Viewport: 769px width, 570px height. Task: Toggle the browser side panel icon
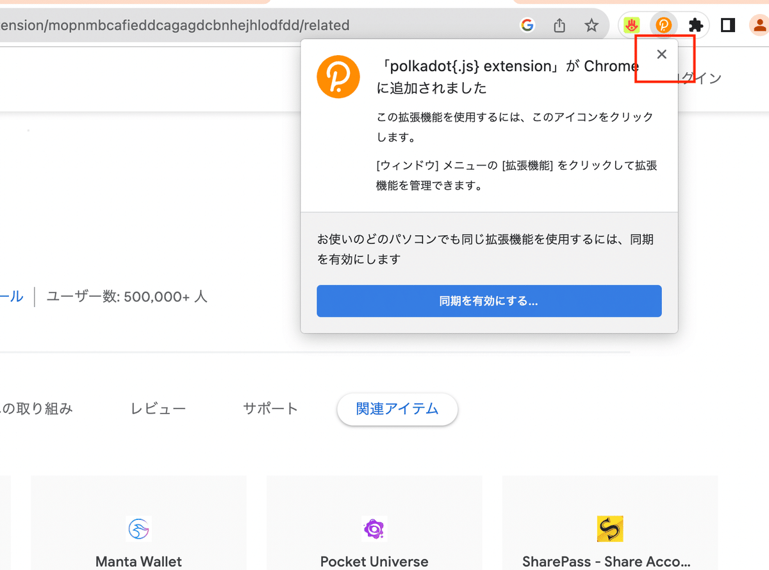point(727,26)
